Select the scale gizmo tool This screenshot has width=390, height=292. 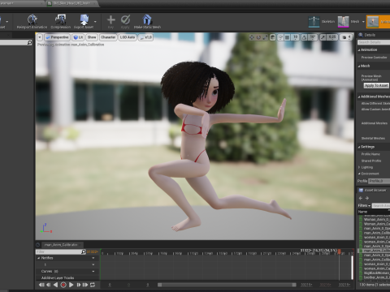(265, 37)
